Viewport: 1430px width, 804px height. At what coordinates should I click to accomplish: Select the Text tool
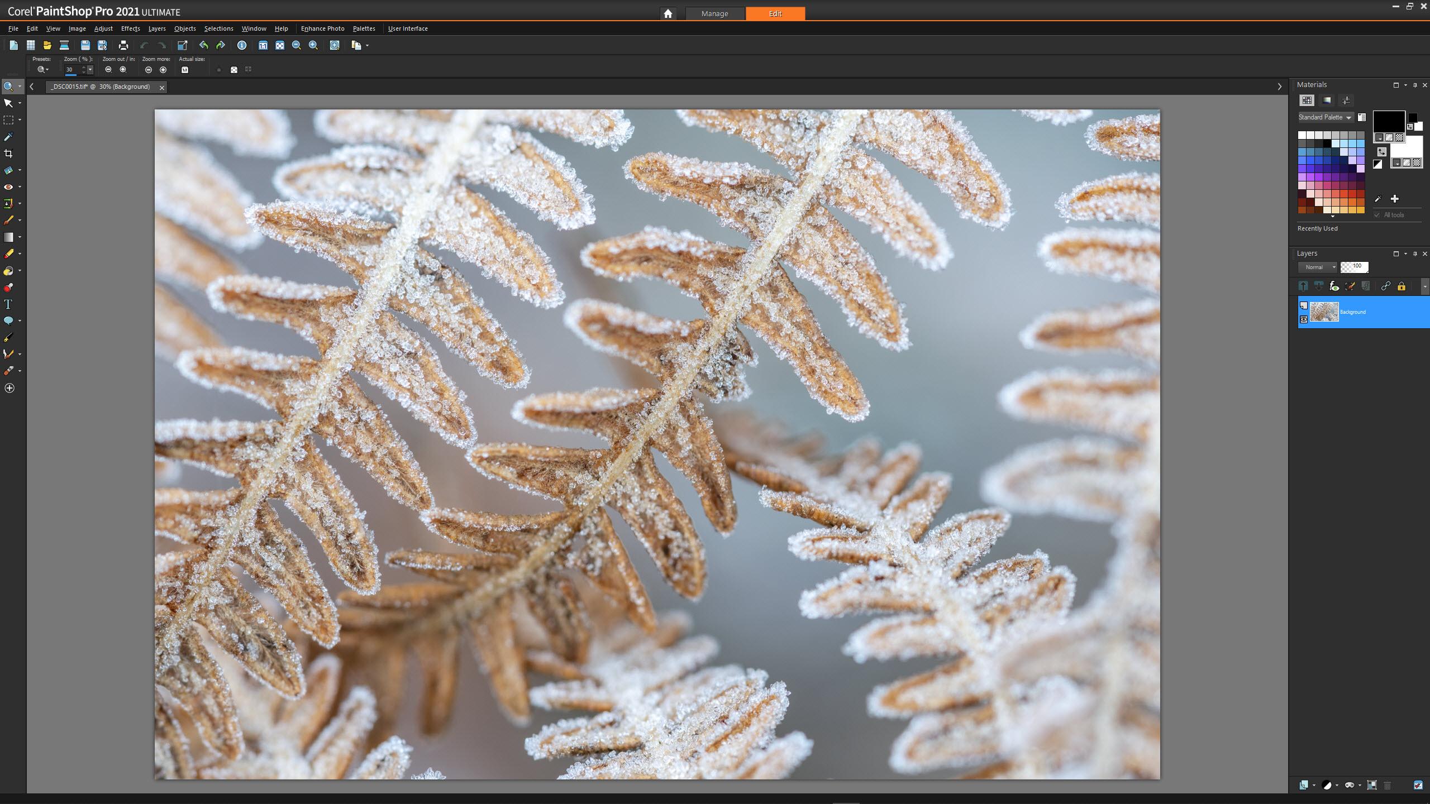[x=9, y=304]
